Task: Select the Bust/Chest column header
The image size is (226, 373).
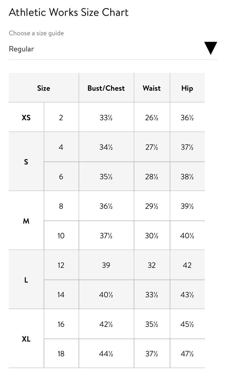Action: tap(106, 88)
